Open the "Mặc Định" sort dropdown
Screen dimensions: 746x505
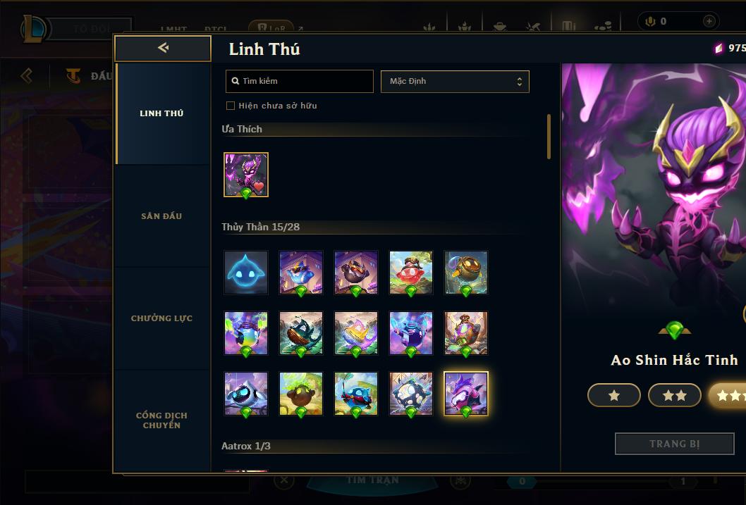455,82
